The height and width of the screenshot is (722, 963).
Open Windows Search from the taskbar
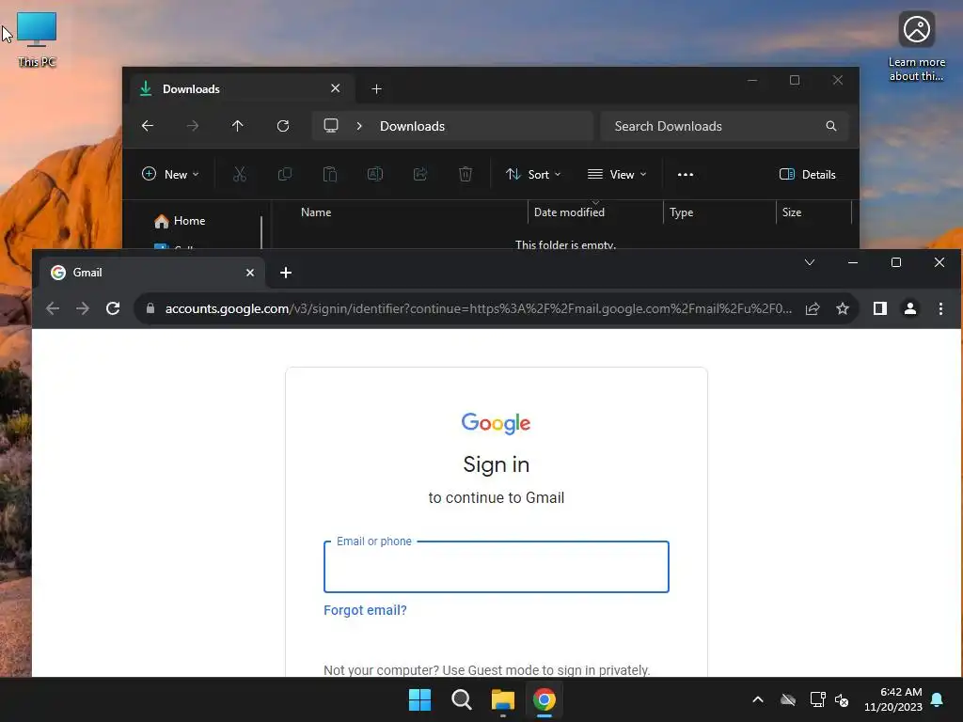pyautogui.click(x=461, y=699)
